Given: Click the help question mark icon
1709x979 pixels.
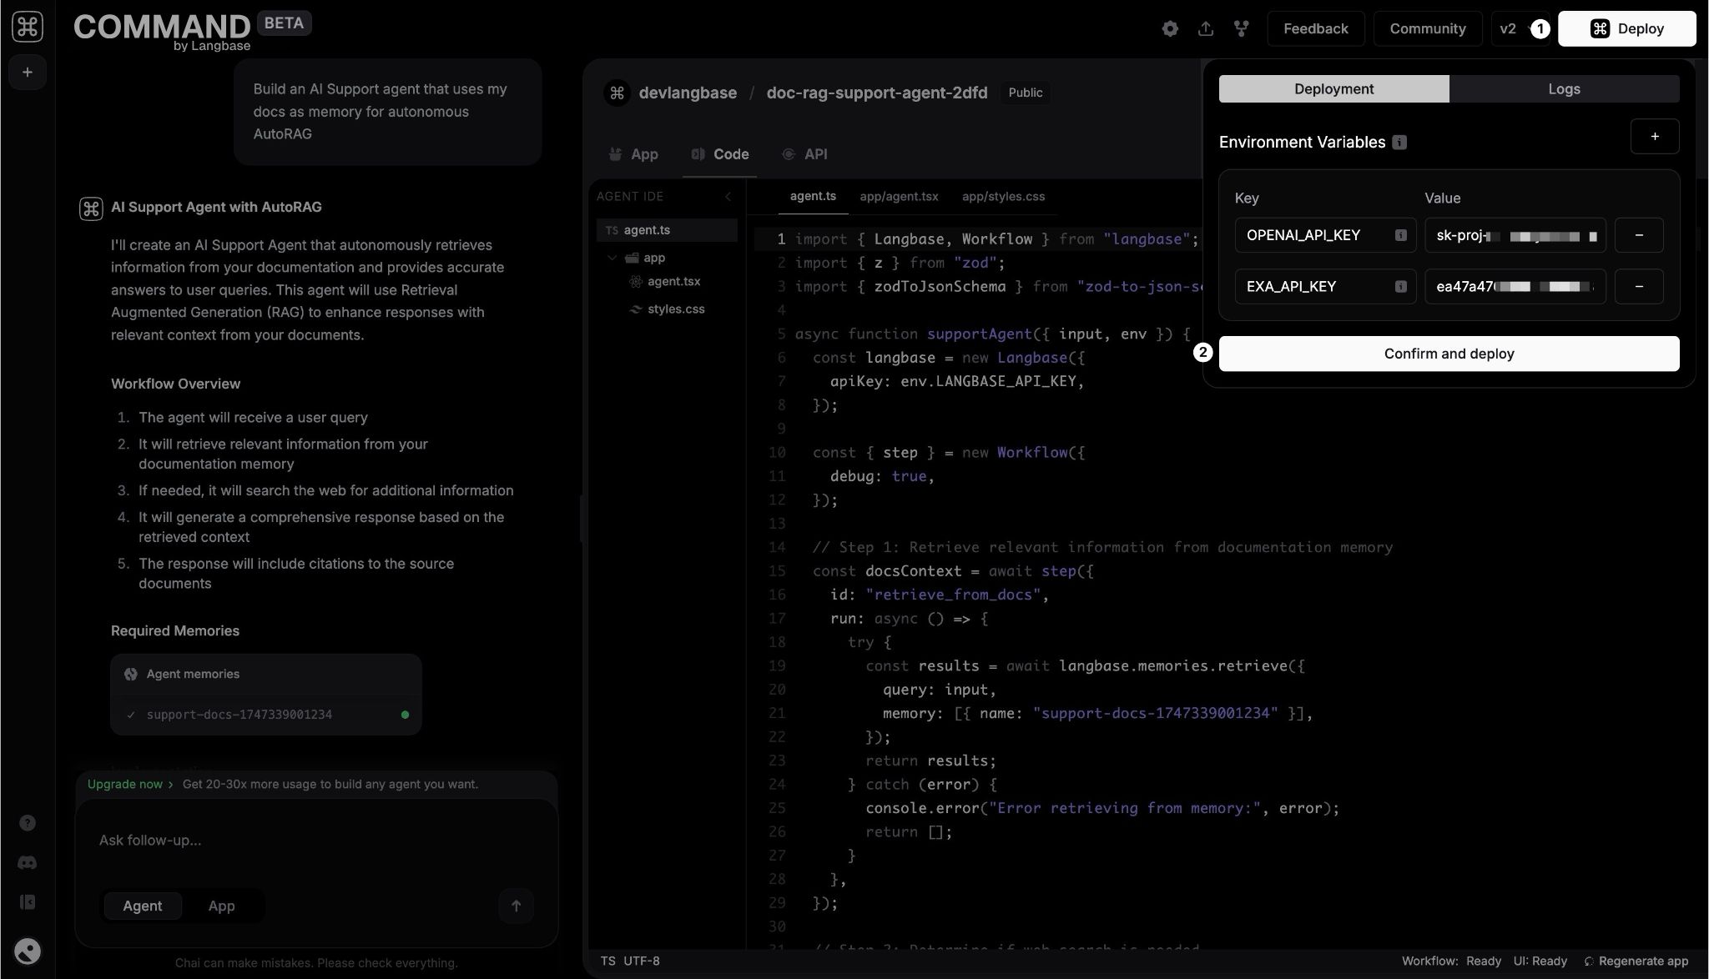Looking at the screenshot, I should (x=28, y=823).
